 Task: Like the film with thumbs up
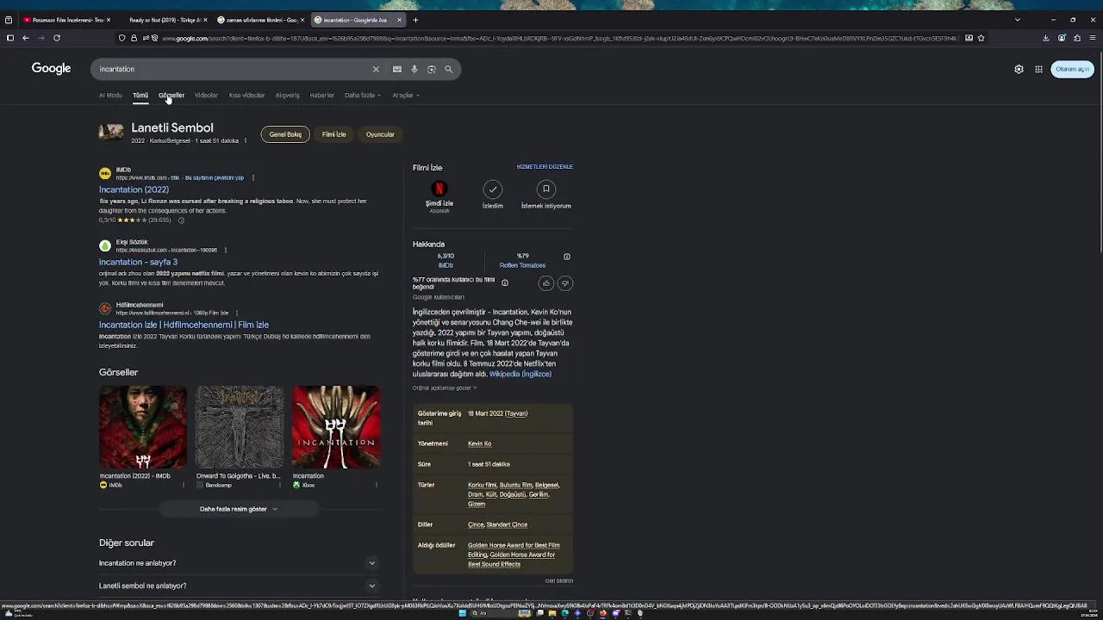click(546, 283)
